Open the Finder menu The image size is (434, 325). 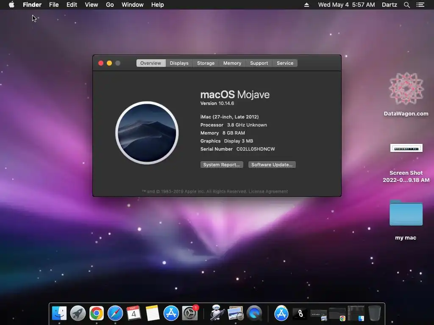pos(32,5)
